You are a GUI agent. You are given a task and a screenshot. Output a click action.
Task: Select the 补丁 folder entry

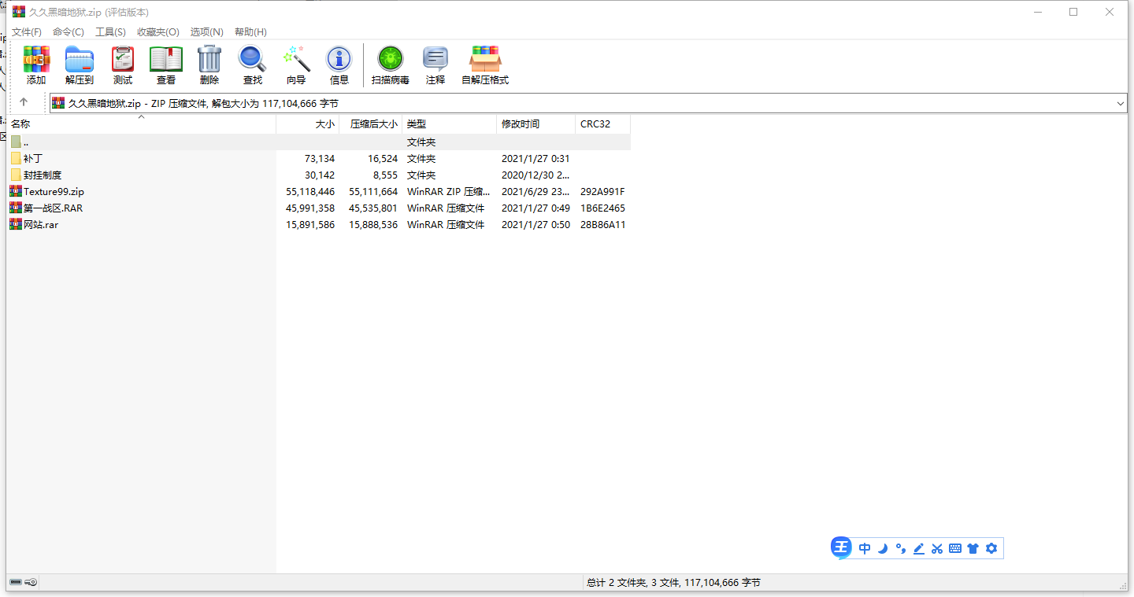33,159
